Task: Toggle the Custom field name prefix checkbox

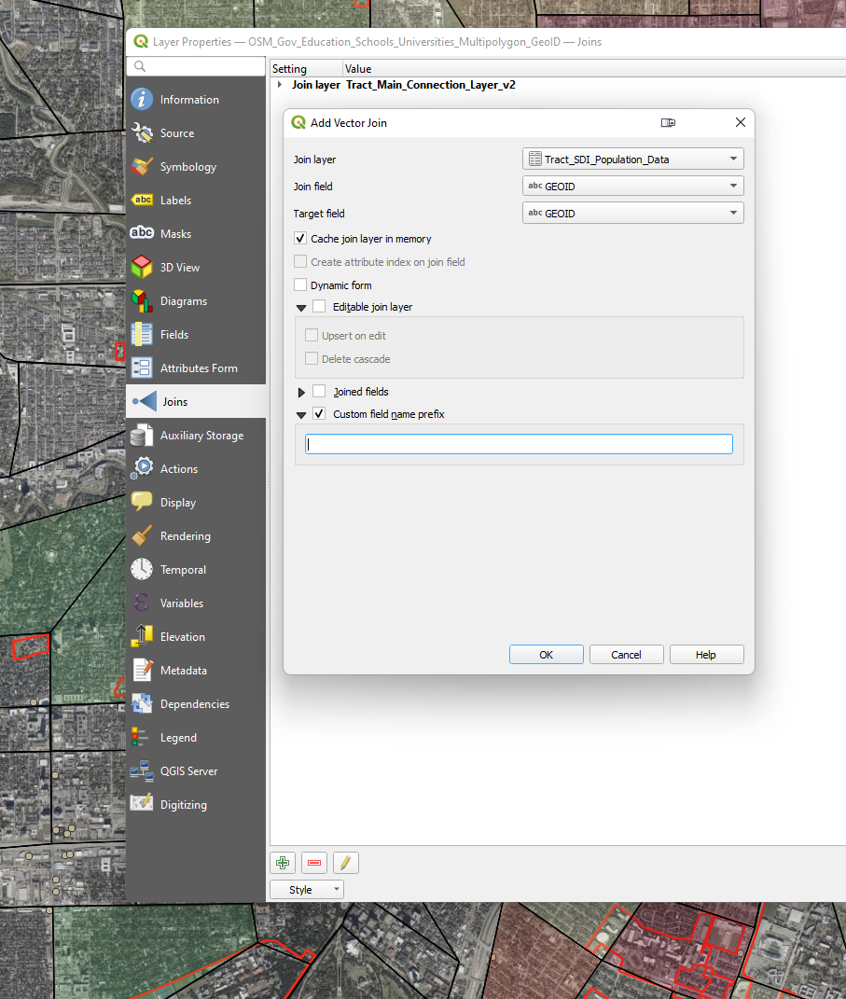Action: pos(319,413)
